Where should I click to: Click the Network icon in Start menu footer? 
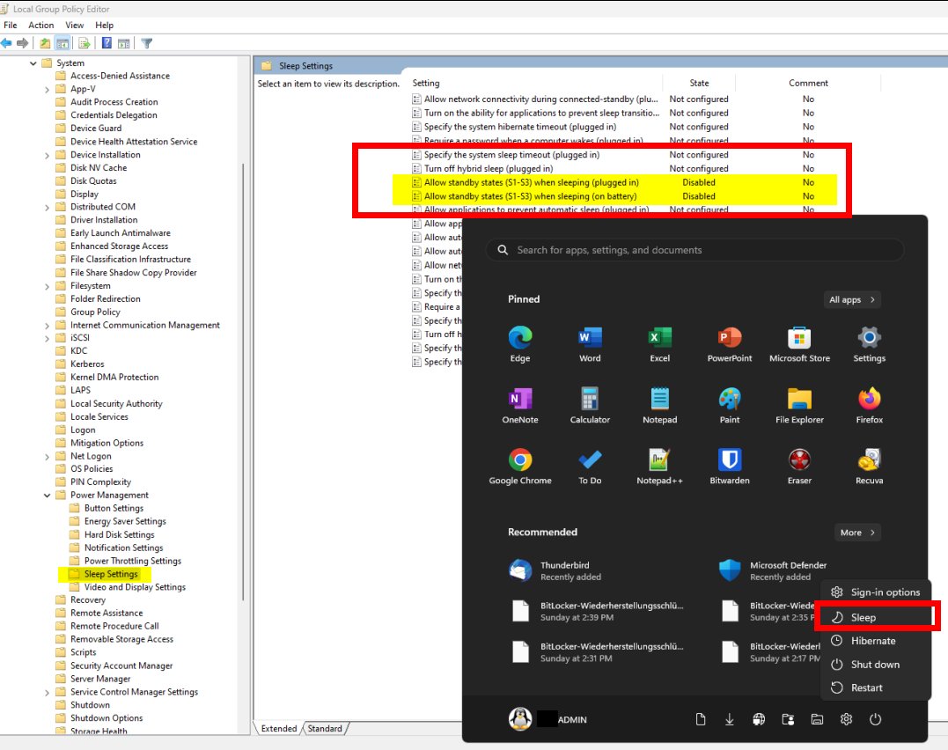click(758, 719)
